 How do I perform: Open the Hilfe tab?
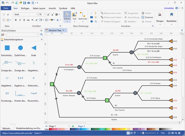73,8
